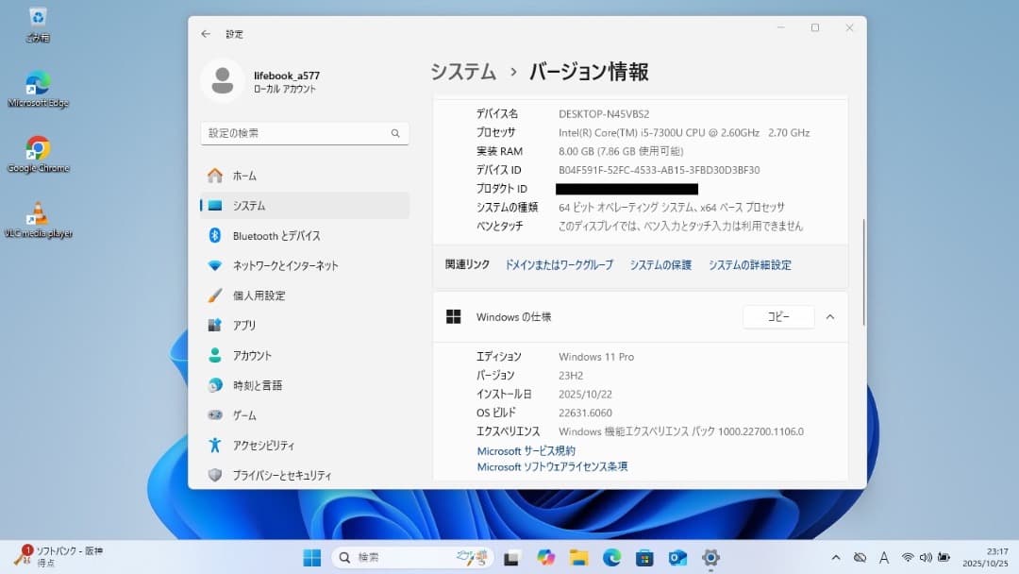Launch File Explorer from the taskbar

[x=578, y=557]
